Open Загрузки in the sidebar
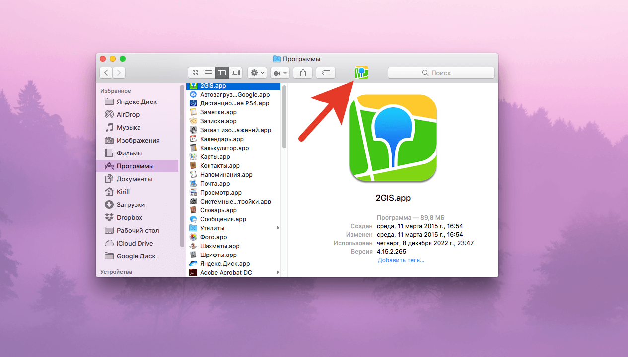This screenshot has height=357, width=628. click(x=137, y=204)
